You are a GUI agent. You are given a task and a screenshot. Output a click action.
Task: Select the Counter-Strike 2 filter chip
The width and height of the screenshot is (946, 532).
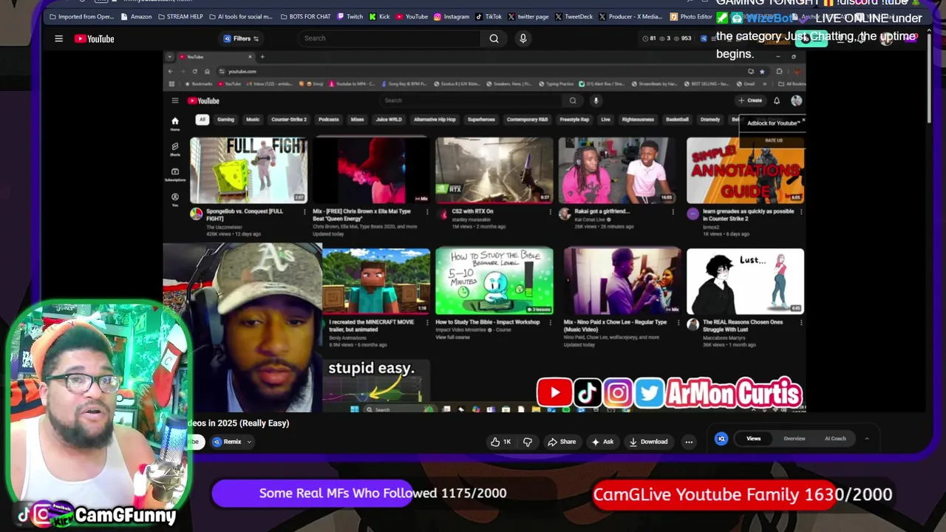tap(288, 120)
